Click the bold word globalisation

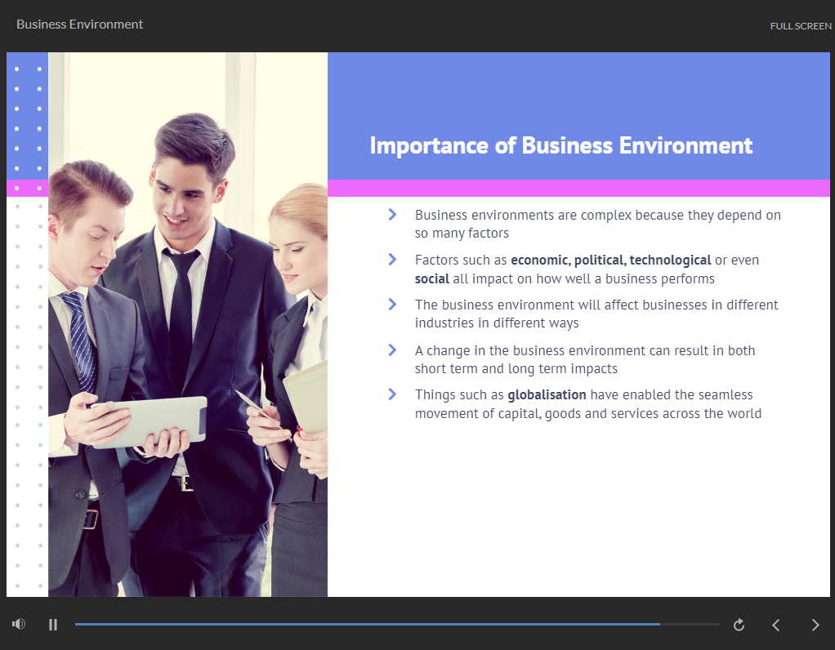coord(547,394)
